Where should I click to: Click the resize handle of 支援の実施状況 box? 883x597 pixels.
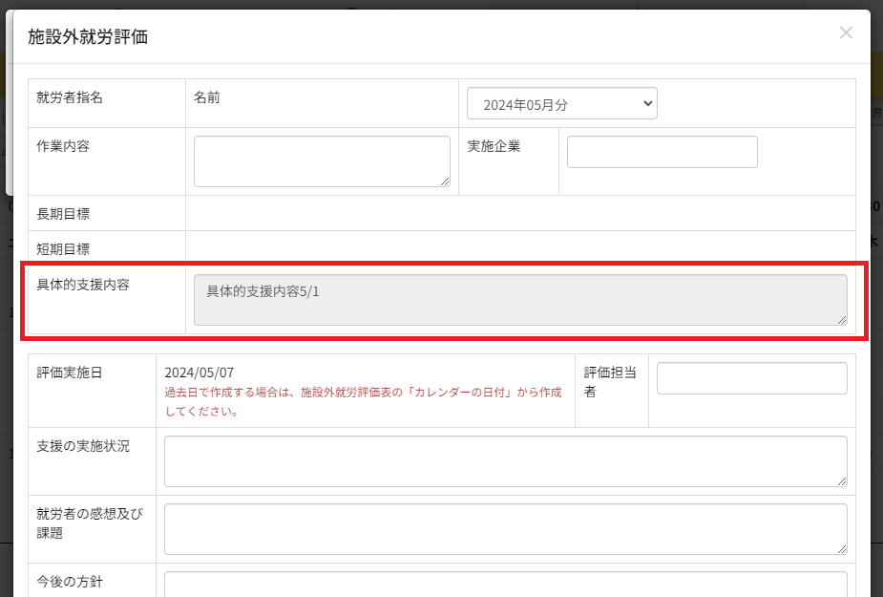pyautogui.click(x=841, y=481)
